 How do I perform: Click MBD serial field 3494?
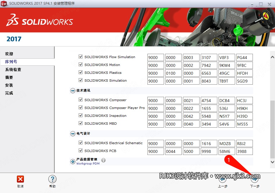209,124
